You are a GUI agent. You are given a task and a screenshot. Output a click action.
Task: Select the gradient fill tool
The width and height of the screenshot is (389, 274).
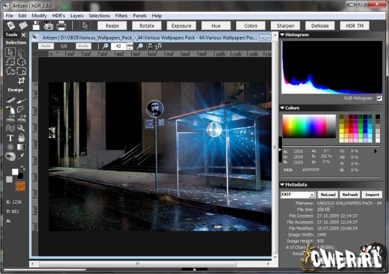(x=22, y=147)
